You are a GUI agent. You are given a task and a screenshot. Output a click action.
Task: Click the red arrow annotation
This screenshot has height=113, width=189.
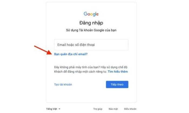(43, 50)
